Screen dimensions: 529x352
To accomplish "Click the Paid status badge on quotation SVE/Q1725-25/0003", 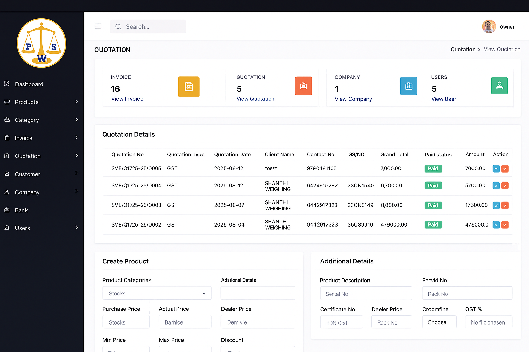I will [x=433, y=205].
